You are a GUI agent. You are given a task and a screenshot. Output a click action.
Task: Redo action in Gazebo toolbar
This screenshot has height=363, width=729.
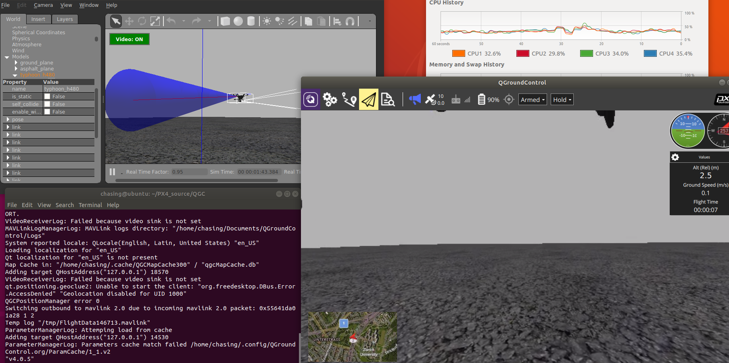coord(196,21)
